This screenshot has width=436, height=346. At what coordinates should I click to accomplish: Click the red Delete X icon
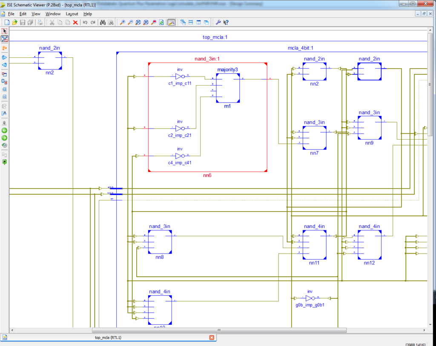75,23
